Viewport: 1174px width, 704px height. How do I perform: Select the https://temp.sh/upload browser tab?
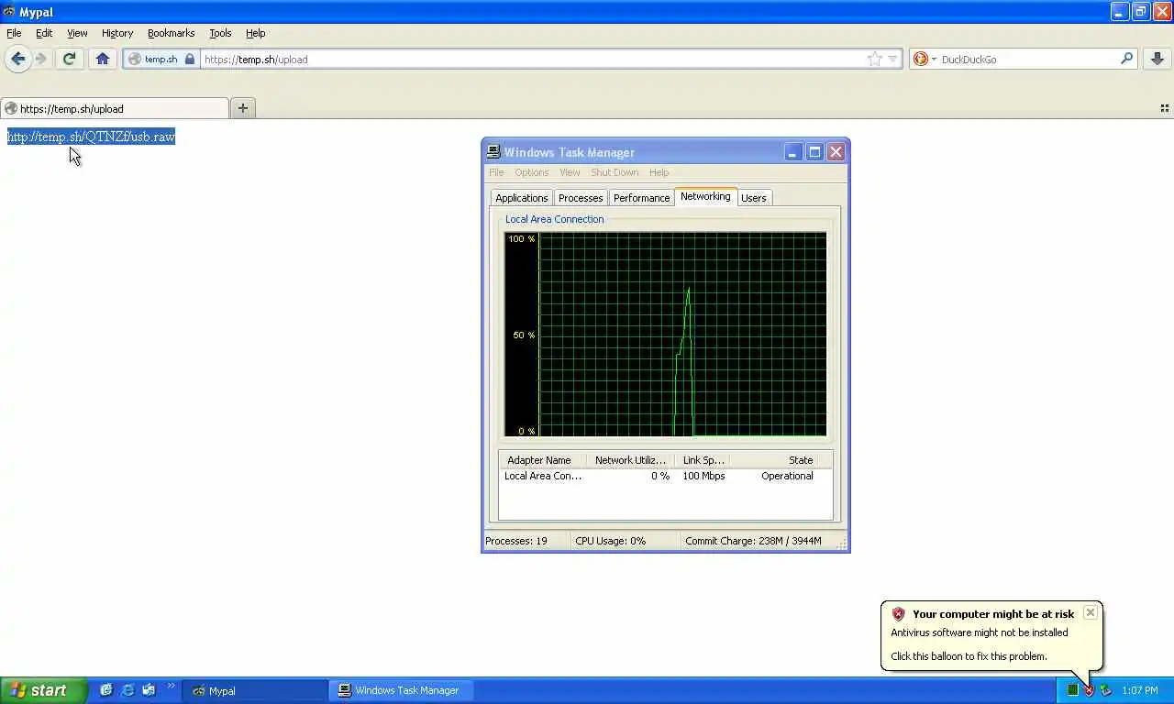115,108
